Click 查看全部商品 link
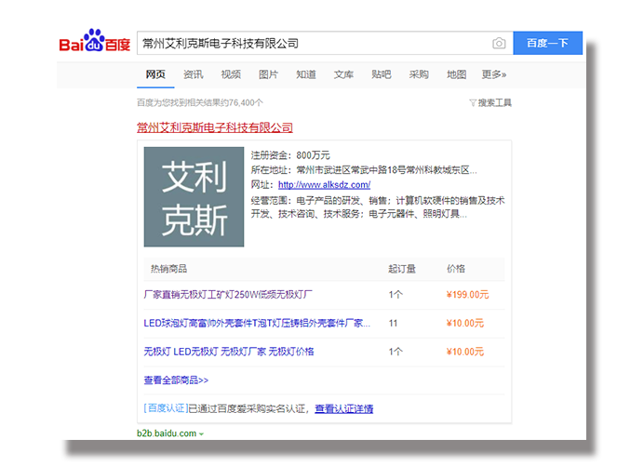Viewport: 617px width, 466px height. tap(176, 380)
